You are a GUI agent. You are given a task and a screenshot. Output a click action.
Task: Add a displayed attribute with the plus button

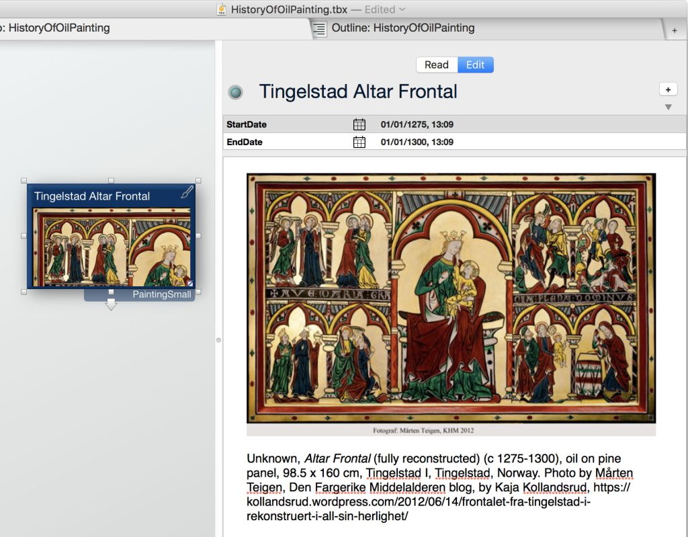coord(668,89)
